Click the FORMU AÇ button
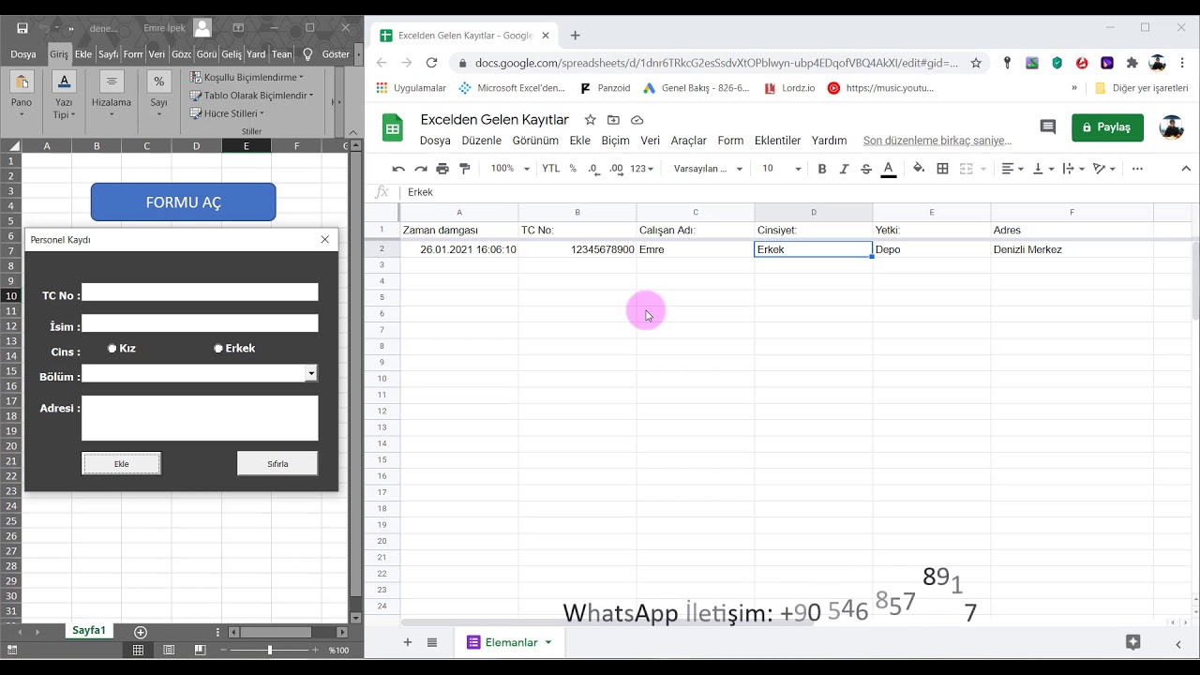The image size is (1200, 675). click(x=183, y=202)
